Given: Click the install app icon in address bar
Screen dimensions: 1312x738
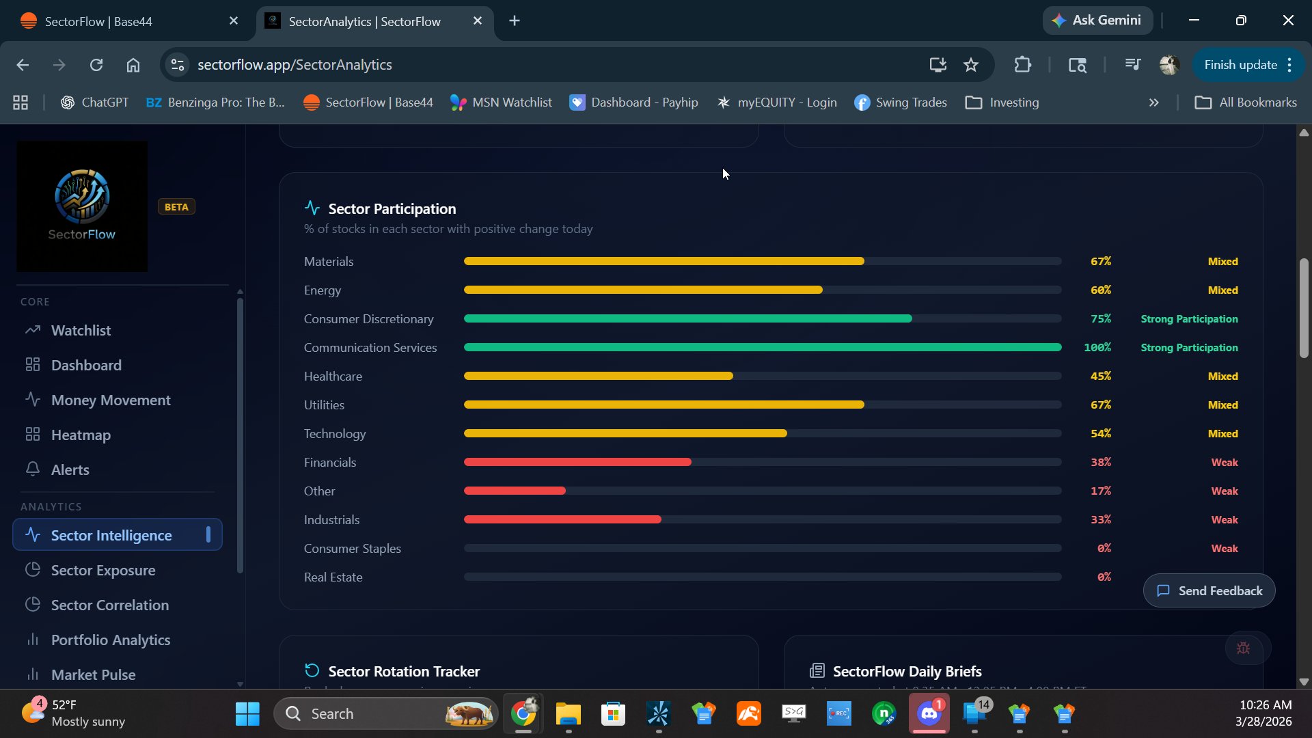Looking at the screenshot, I should [938, 65].
